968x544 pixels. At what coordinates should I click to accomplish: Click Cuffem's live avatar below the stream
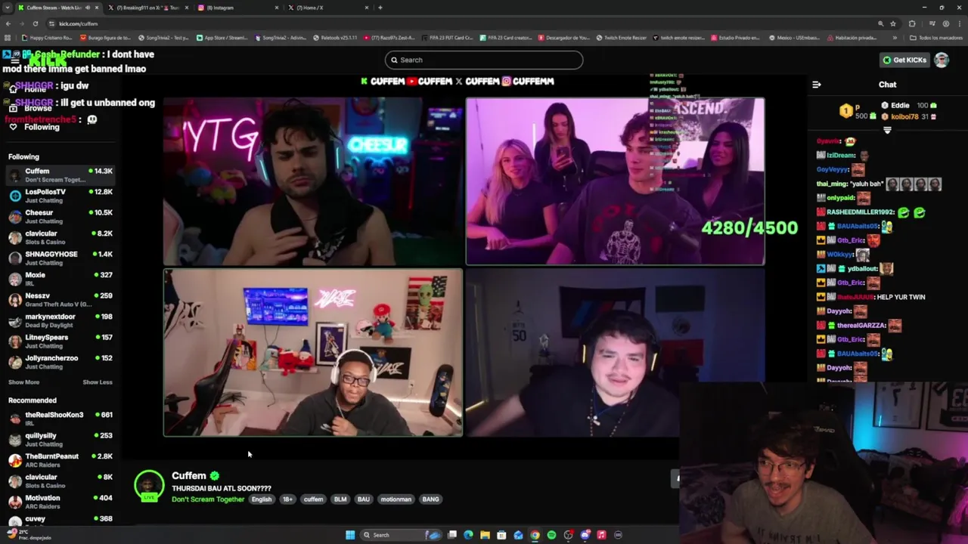click(149, 486)
